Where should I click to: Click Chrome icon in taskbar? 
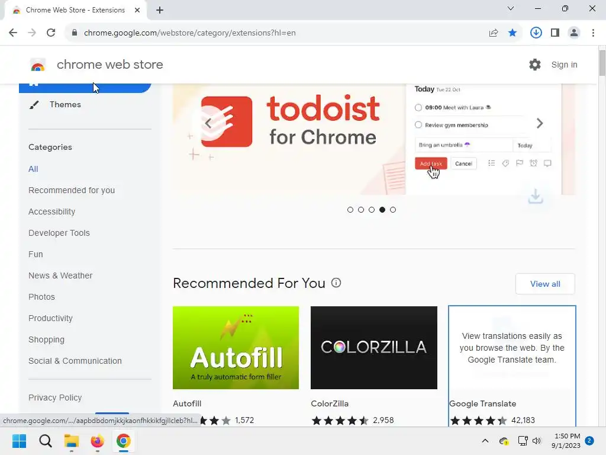pyautogui.click(x=123, y=441)
